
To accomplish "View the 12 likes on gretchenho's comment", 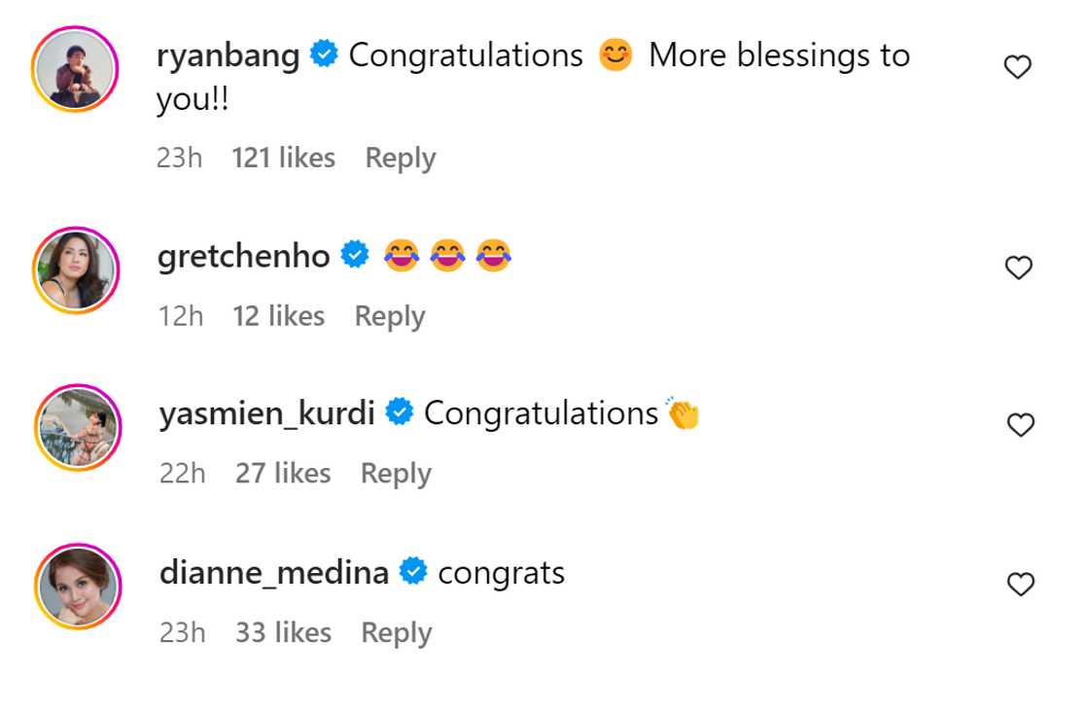I will pyautogui.click(x=278, y=316).
